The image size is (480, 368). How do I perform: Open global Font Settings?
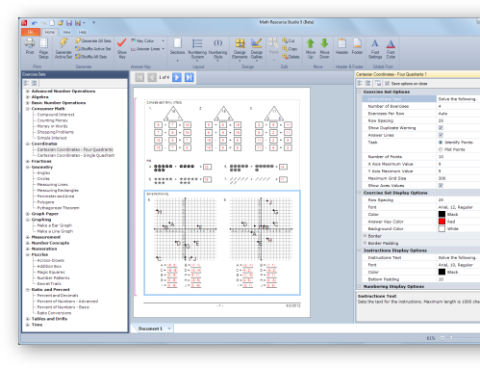pyautogui.click(x=375, y=48)
